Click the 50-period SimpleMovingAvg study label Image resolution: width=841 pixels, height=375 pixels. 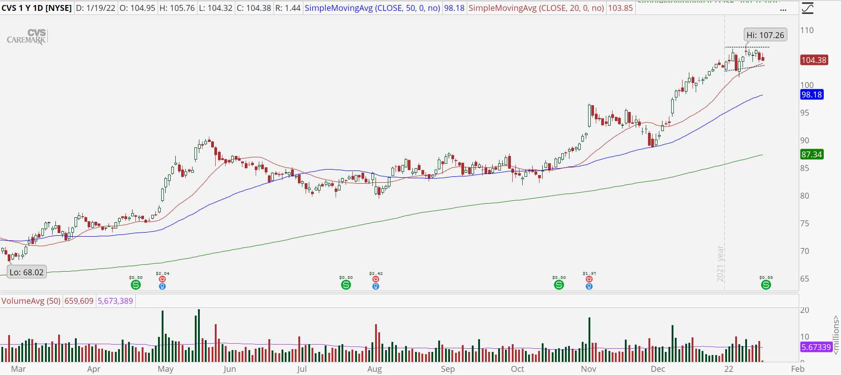(x=372, y=8)
